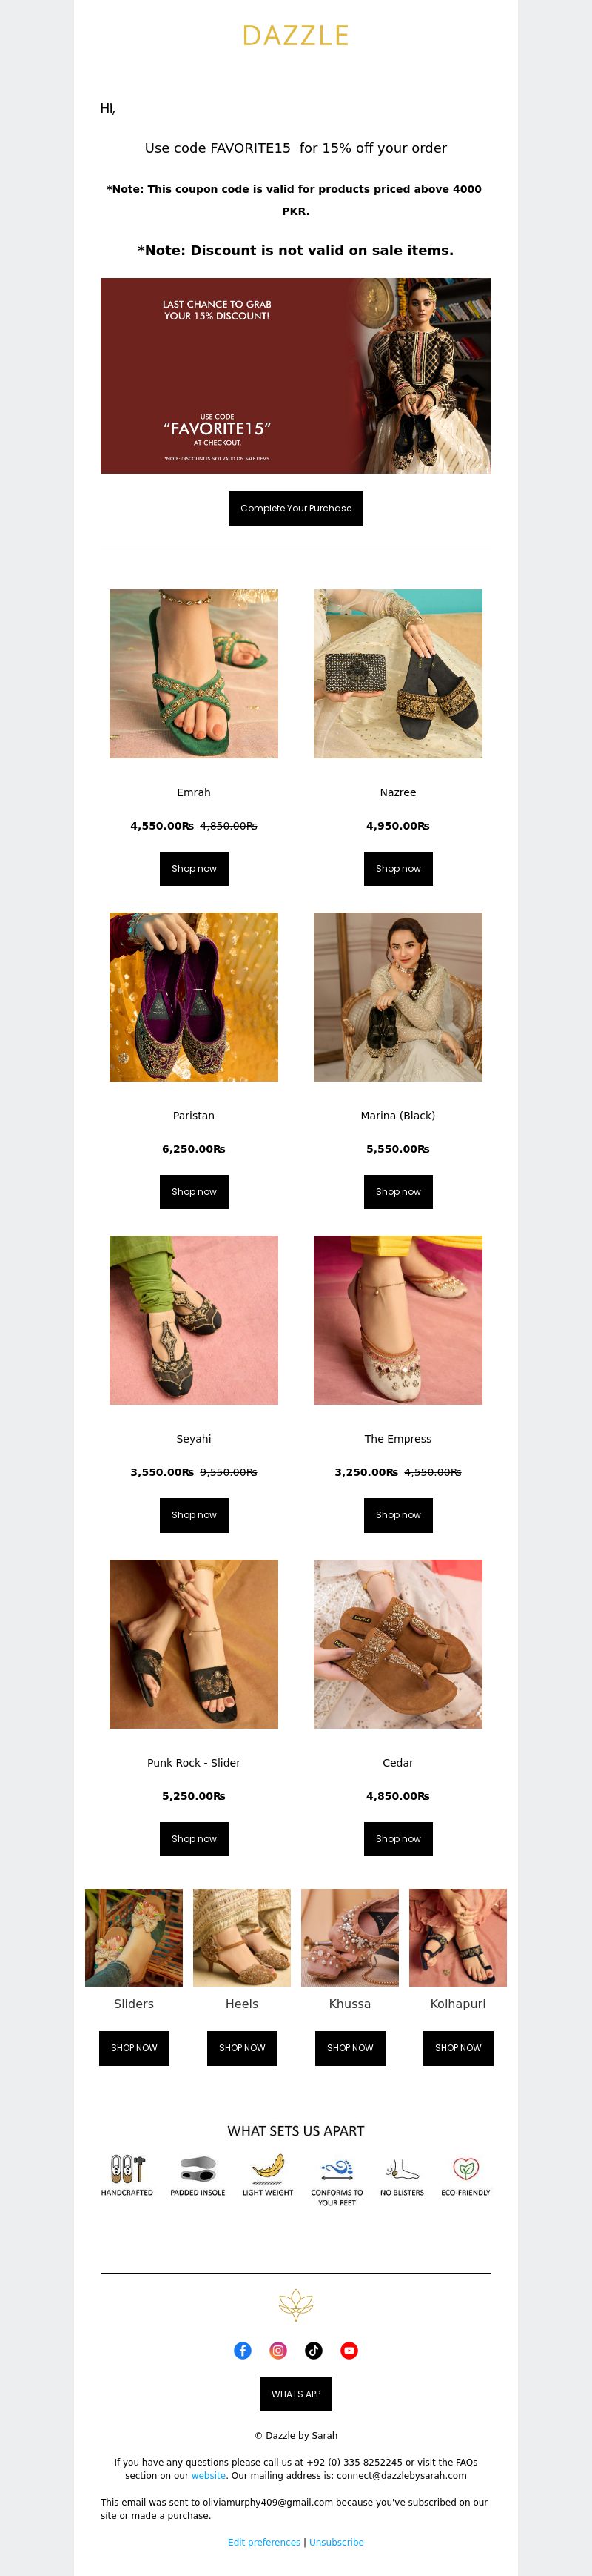This screenshot has height=2576, width=592.
Task: Click the FAVORITE15 discount banner
Action: click(295, 375)
